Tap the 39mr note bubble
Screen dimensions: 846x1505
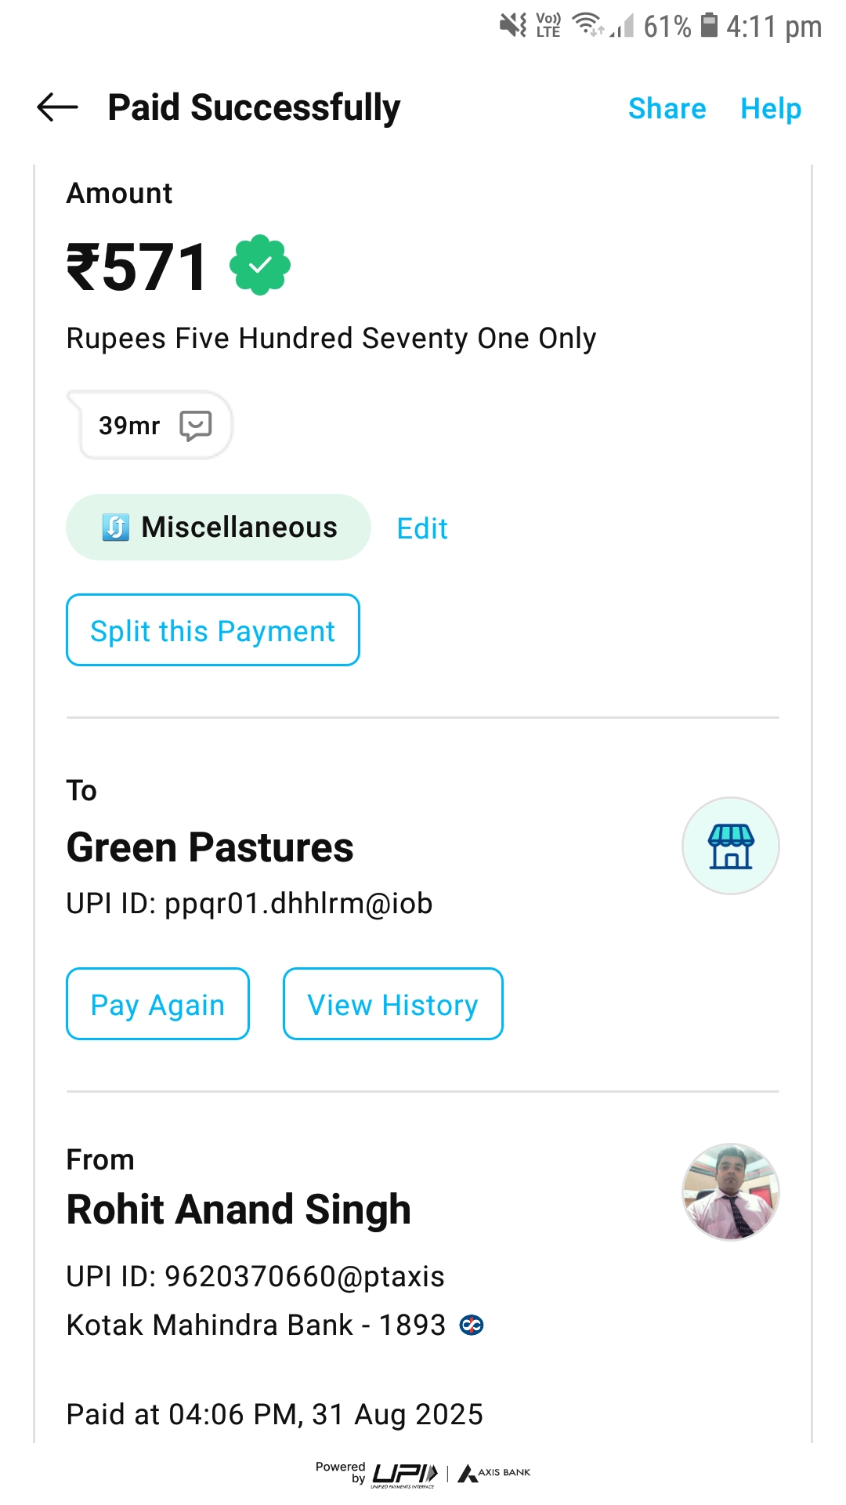pyautogui.click(x=130, y=426)
